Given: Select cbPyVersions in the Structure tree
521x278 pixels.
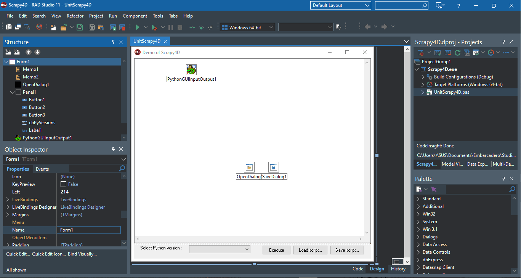Looking at the screenshot, I should click(x=42, y=123).
